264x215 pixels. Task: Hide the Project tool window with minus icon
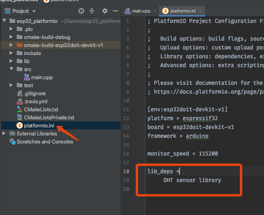pyautogui.click(x=115, y=11)
